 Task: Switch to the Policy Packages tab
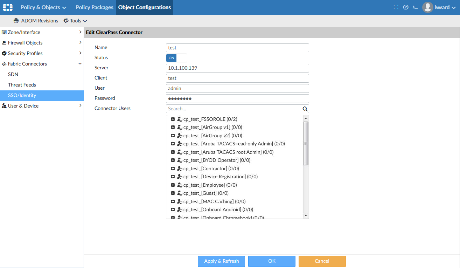pyautogui.click(x=95, y=7)
